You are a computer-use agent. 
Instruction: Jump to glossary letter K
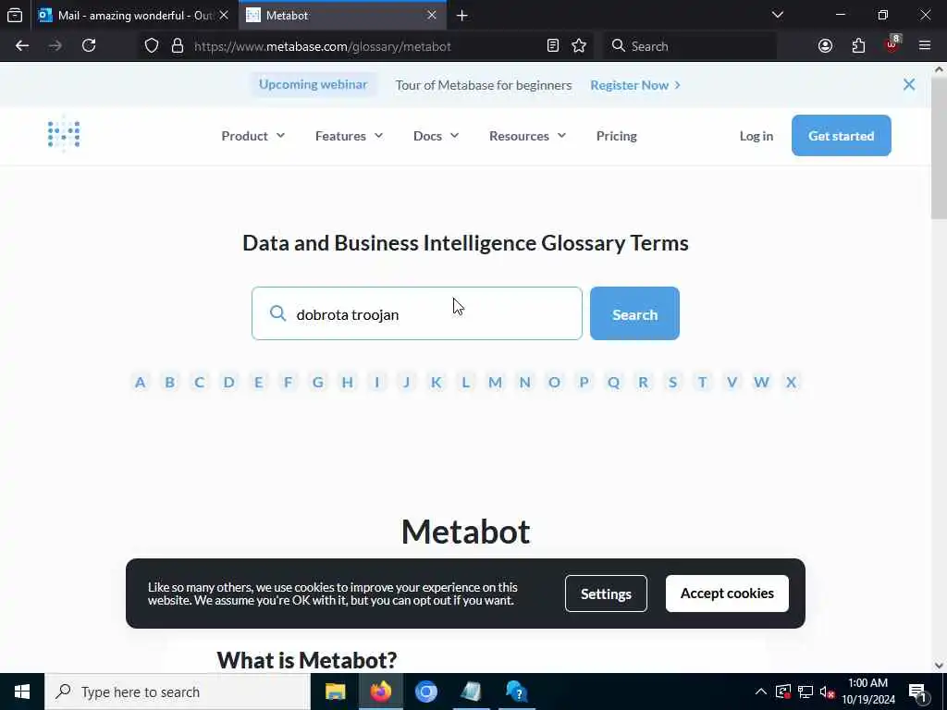437,382
